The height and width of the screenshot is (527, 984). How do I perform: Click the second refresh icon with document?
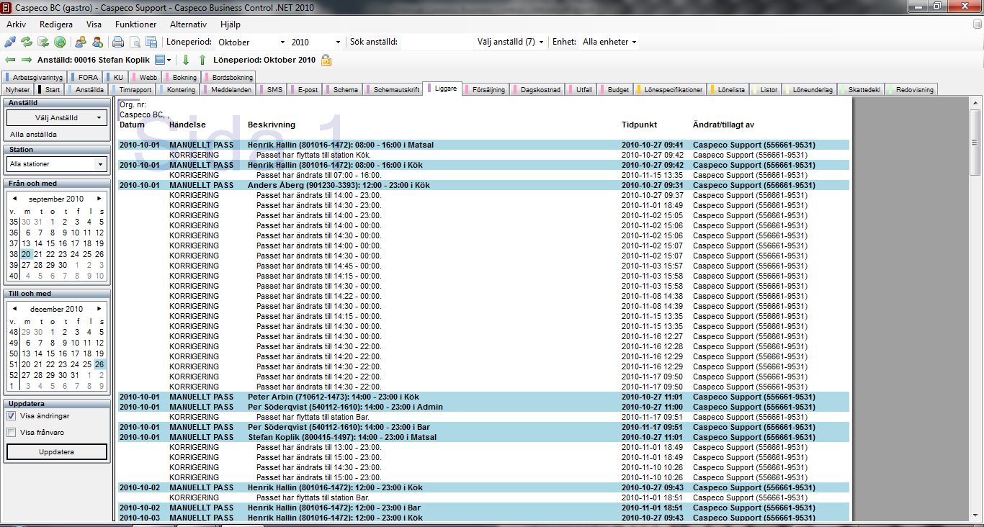point(43,42)
